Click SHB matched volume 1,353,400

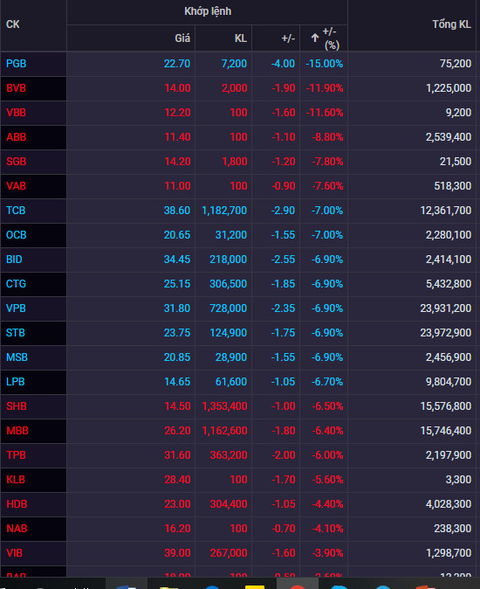coord(224,406)
